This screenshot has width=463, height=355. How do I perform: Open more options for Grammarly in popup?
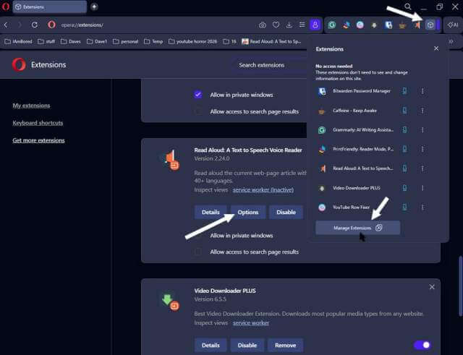point(422,130)
